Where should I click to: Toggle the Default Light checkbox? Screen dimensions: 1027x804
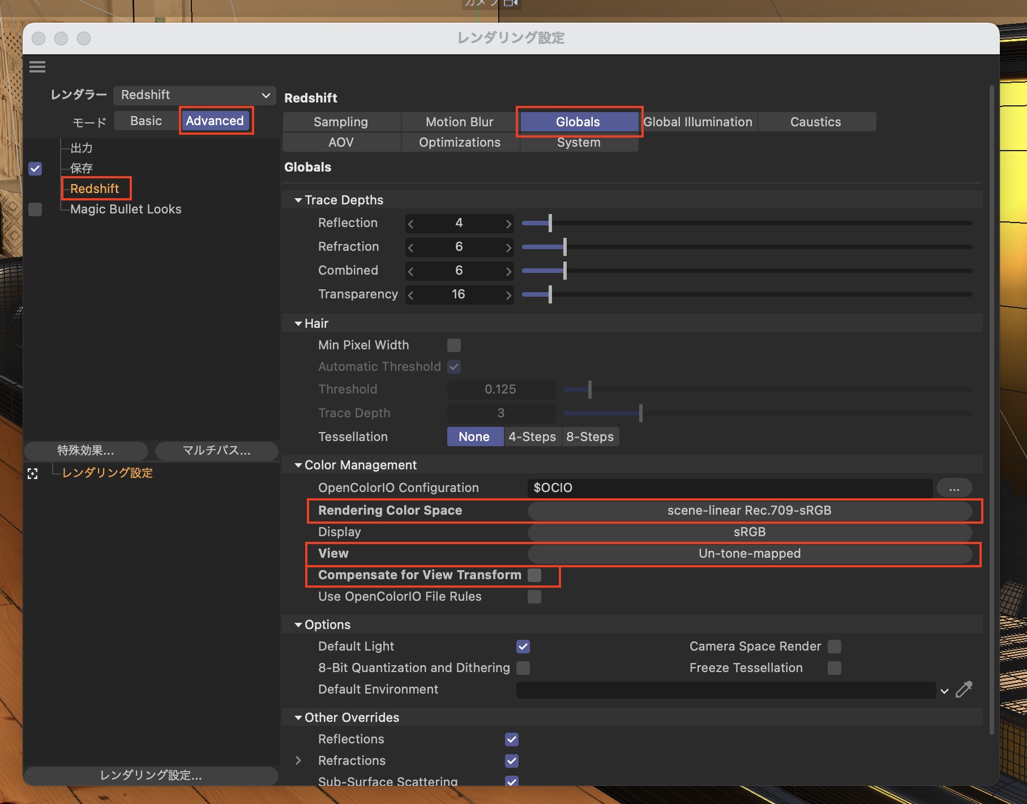523,647
